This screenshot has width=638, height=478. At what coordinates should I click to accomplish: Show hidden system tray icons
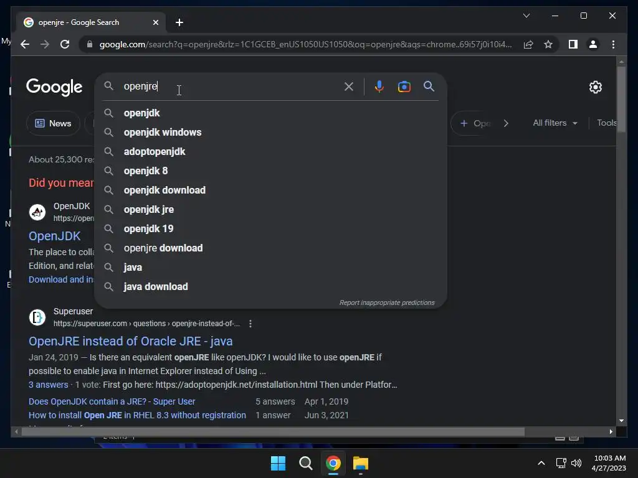click(541, 463)
